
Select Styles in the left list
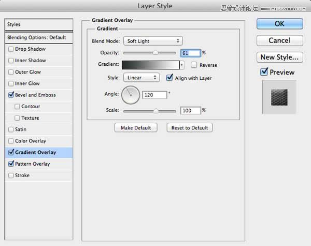coord(39,24)
